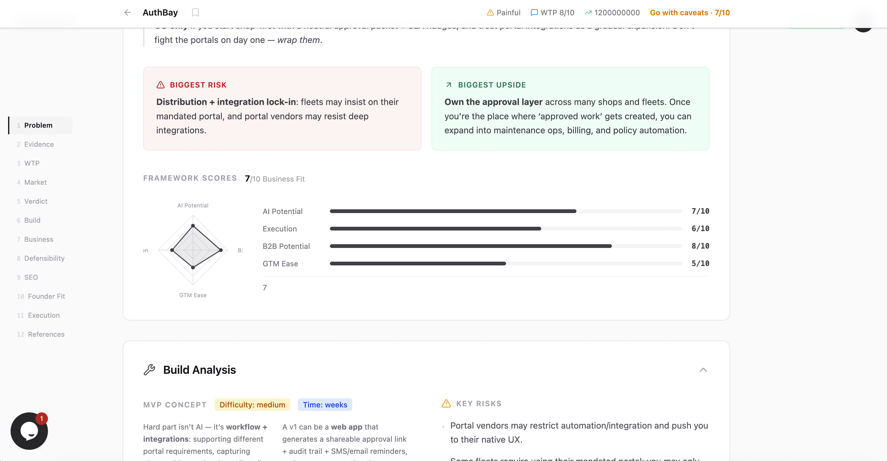Select Build in the sidebar navigation

pos(41,220)
